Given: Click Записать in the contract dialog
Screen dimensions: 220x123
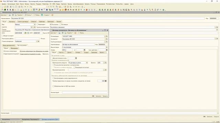Looking at the screenshot, I should point(98,96).
